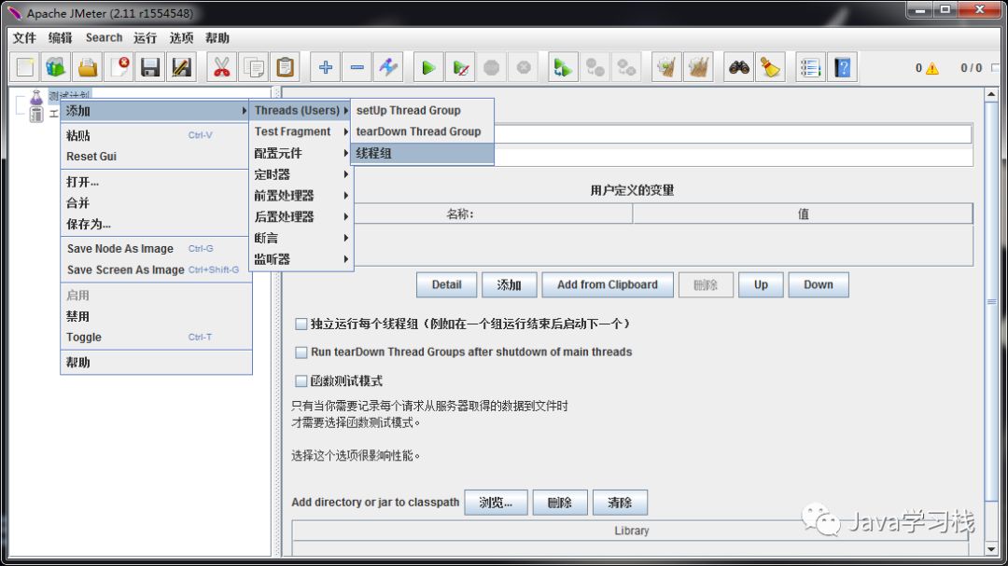This screenshot has height=566, width=1008.
Task: Click the 浏览... classpath button
Action: 496,503
